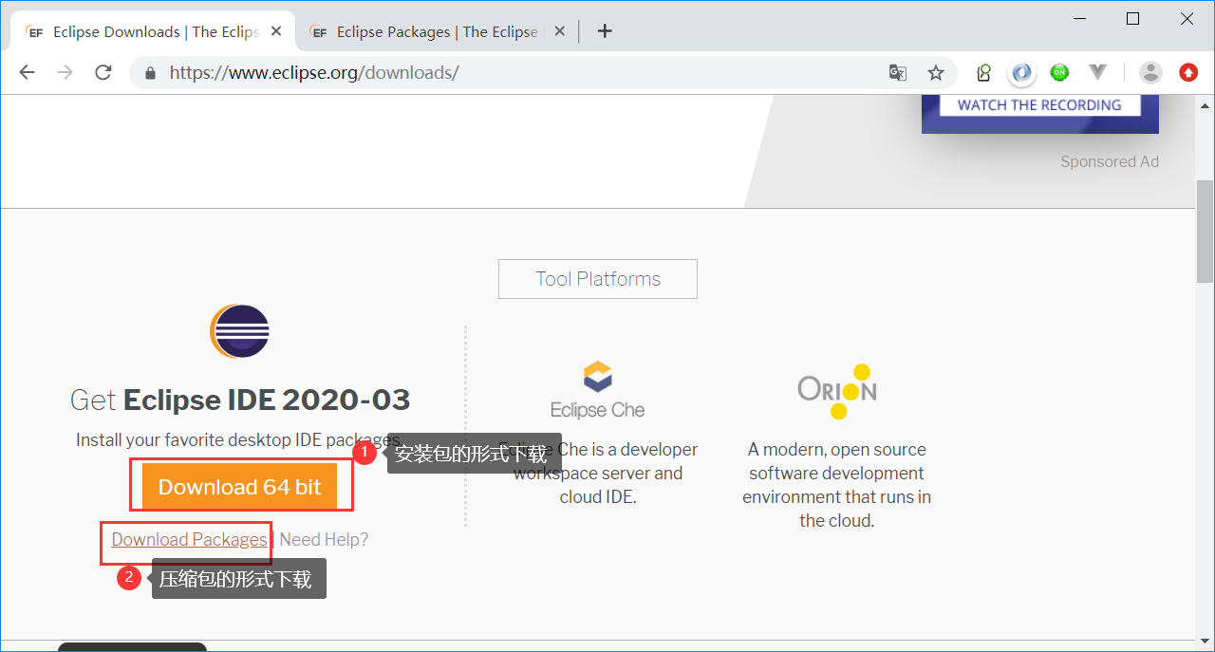1215x652 pixels.
Task: Click the padlock site info icon
Action: point(149,73)
